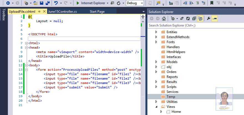Switch to the Start Page tab

[x=97, y=12]
